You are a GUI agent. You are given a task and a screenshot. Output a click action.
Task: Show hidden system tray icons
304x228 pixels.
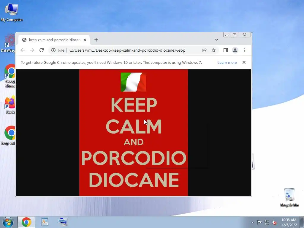point(252,222)
